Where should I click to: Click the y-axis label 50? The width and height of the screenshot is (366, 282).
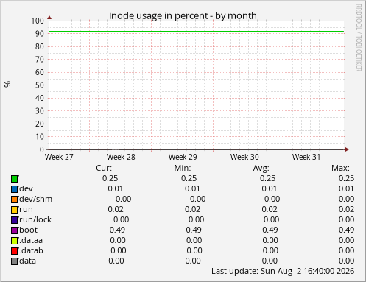[40, 85]
